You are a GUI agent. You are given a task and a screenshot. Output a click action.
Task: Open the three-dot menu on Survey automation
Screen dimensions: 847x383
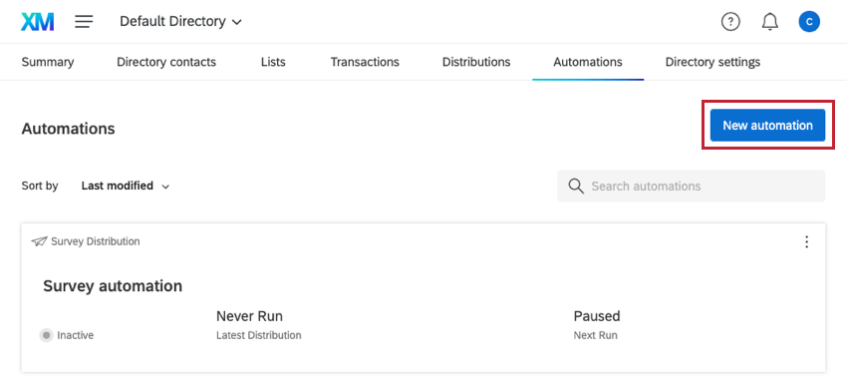pos(806,241)
